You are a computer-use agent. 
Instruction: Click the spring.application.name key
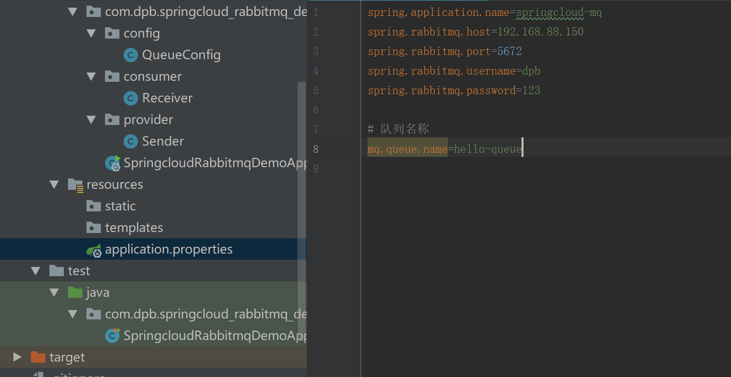coord(439,12)
